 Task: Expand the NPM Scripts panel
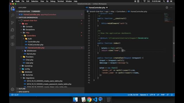[x=17, y=92]
